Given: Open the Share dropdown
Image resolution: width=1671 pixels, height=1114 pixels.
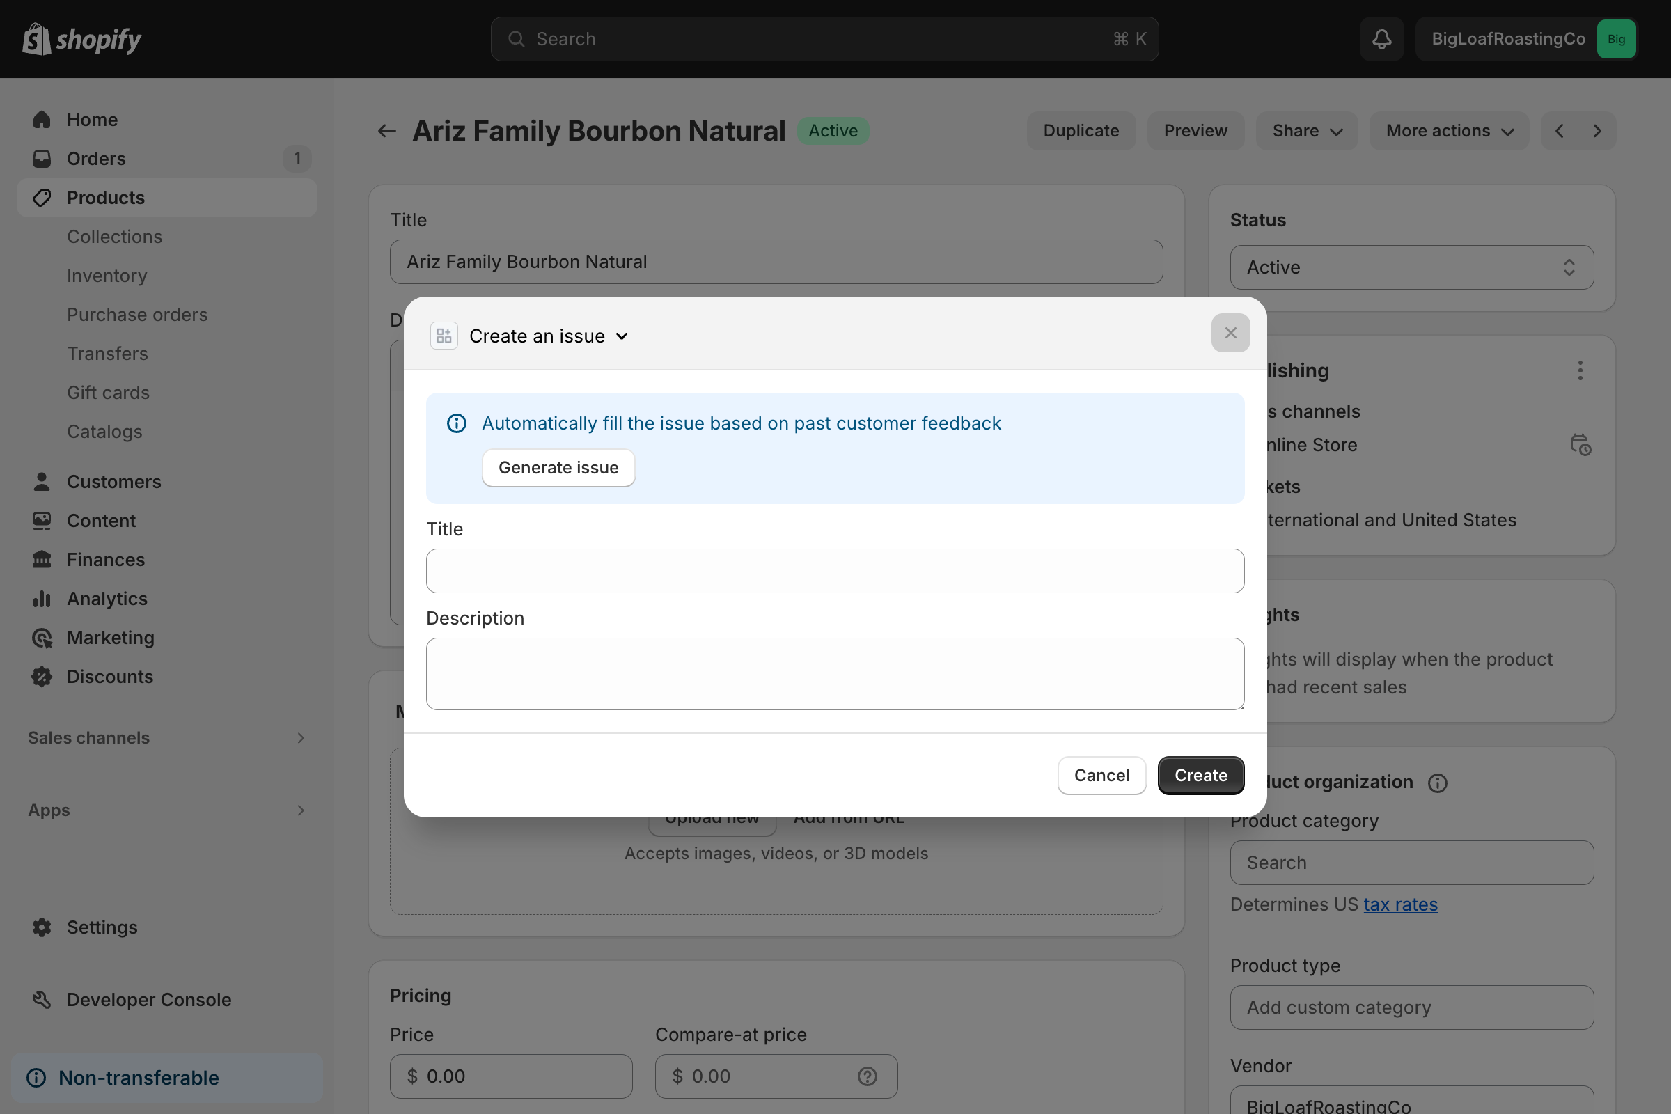Looking at the screenshot, I should (x=1307, y=131).
